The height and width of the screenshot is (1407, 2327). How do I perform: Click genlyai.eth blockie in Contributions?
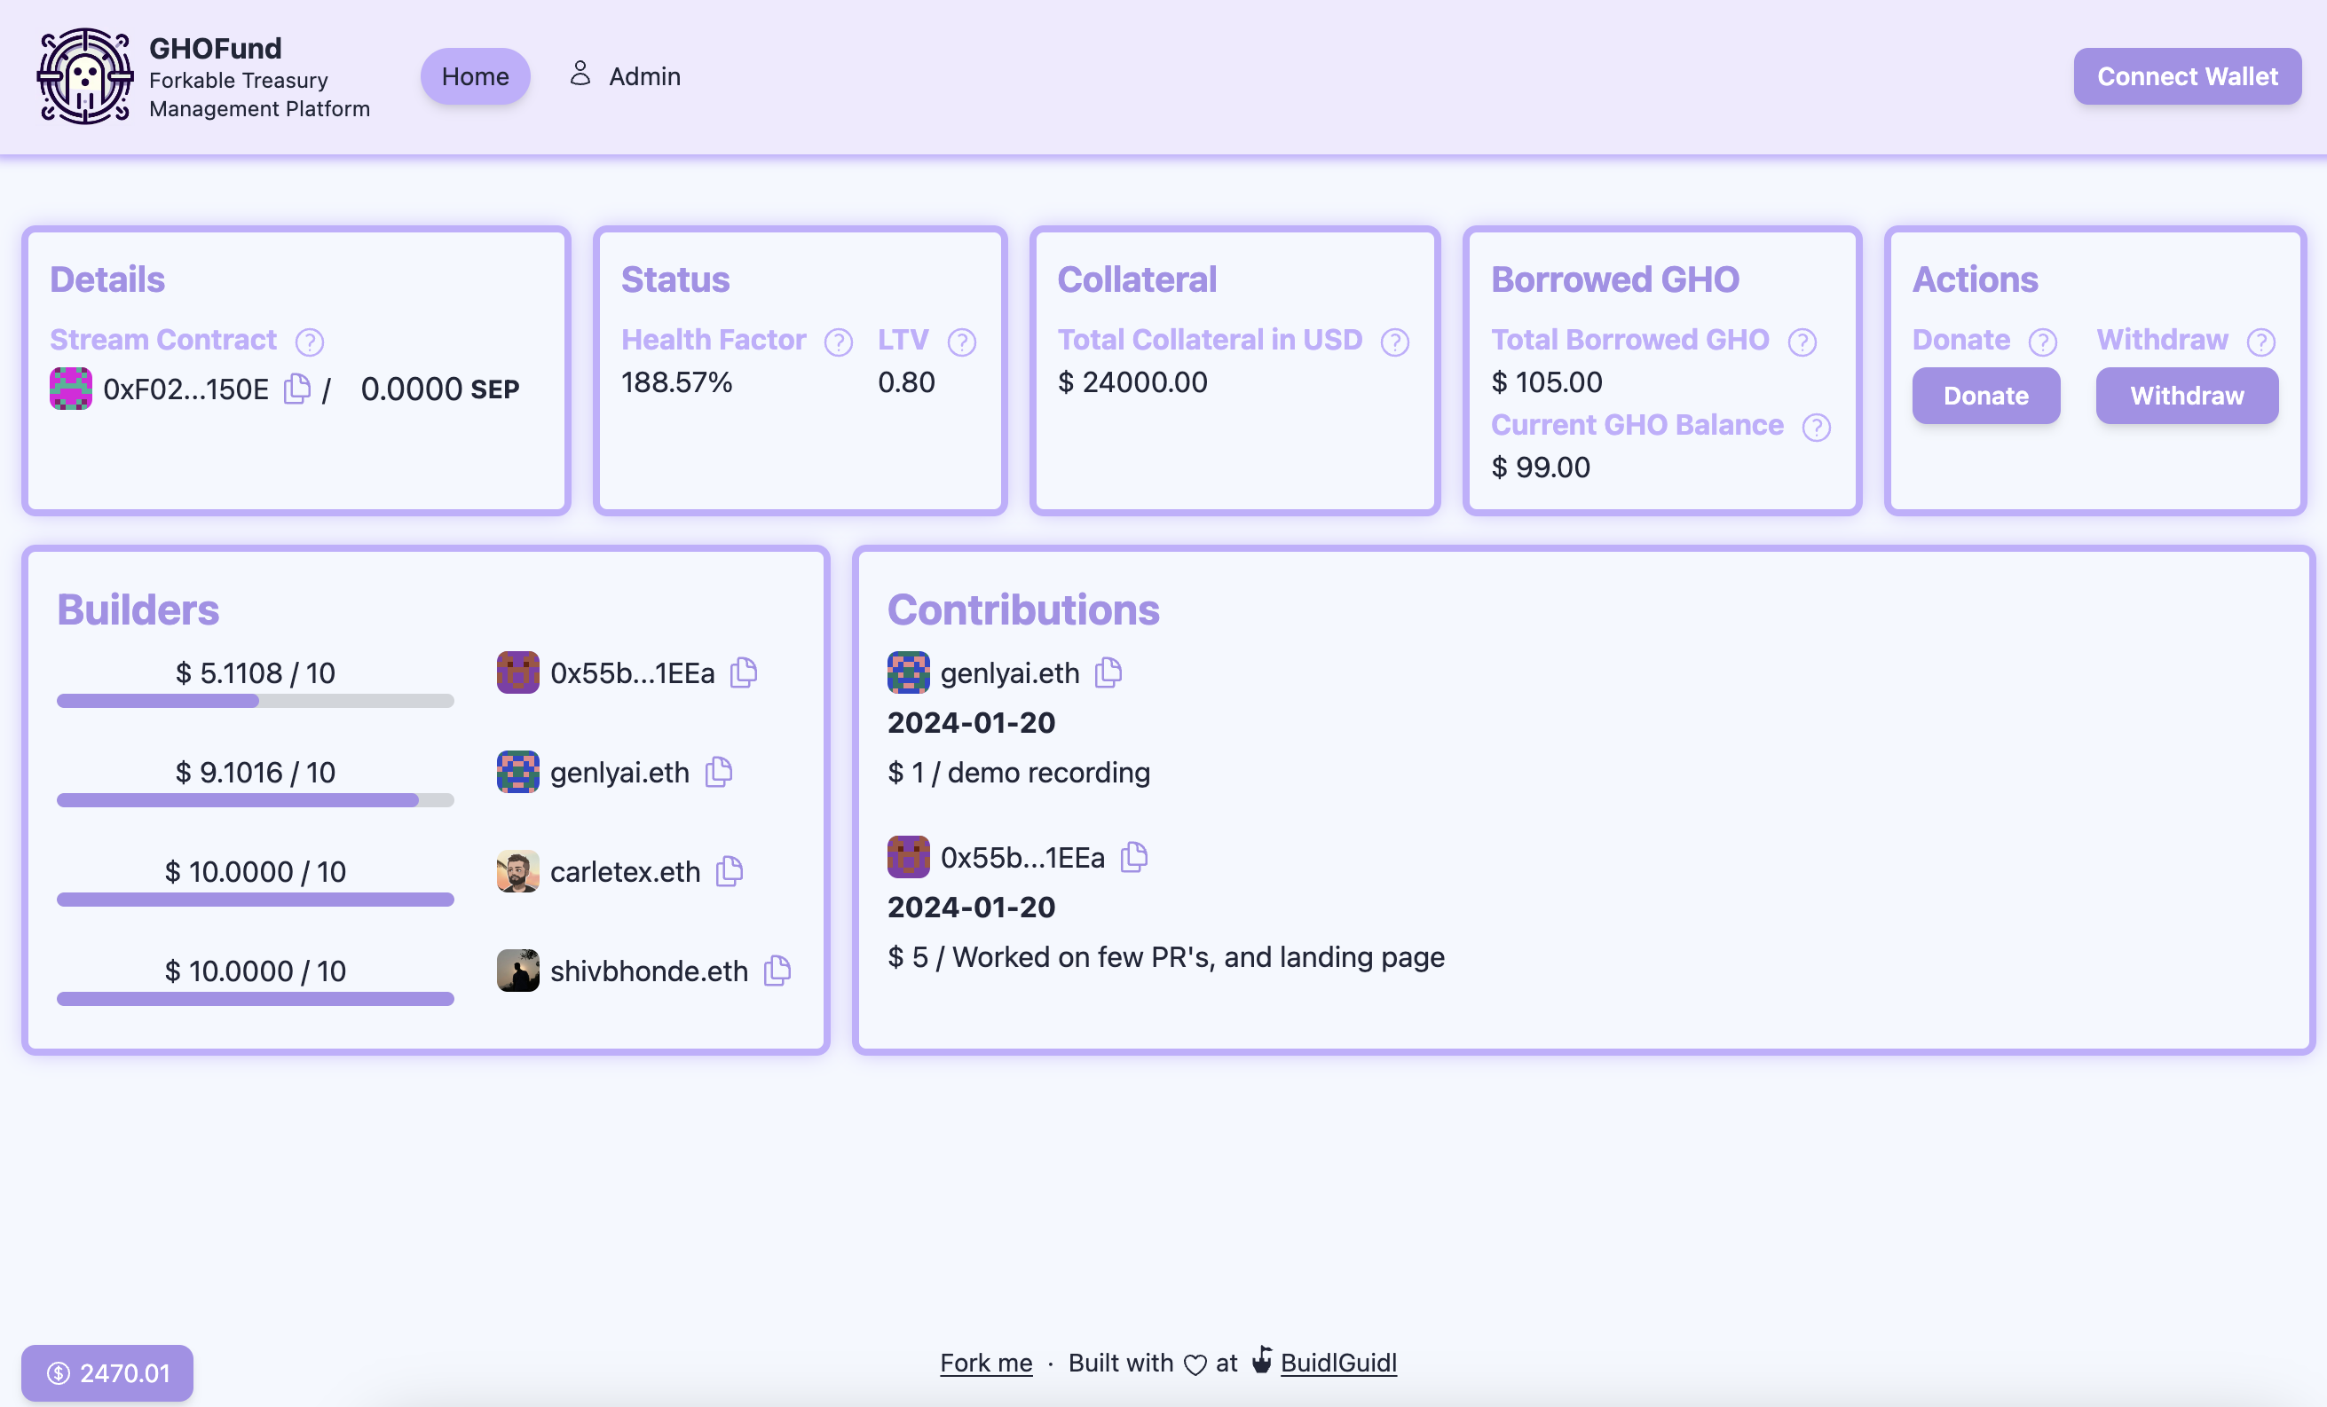(909, 672)
